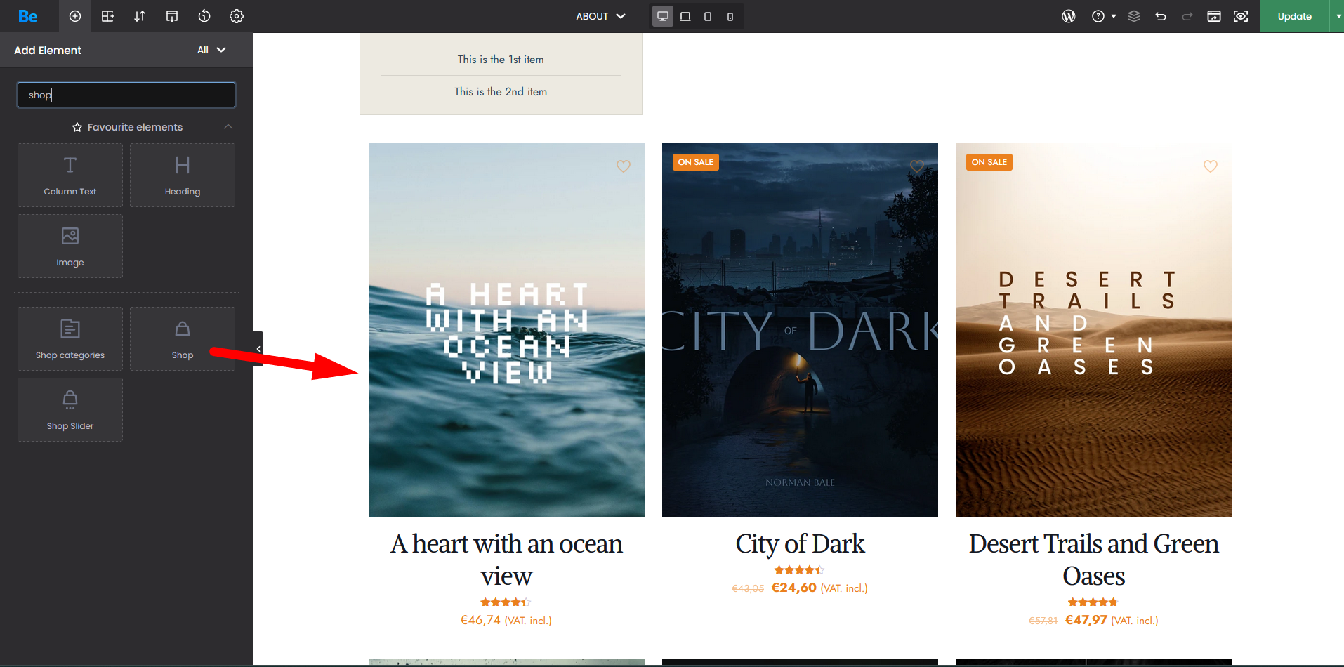Click the element search input field
Screen dimensions: 1344x667
126,95
